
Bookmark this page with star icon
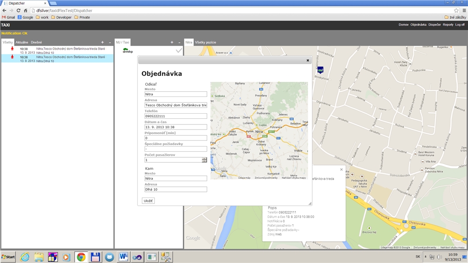pos(456,10)
